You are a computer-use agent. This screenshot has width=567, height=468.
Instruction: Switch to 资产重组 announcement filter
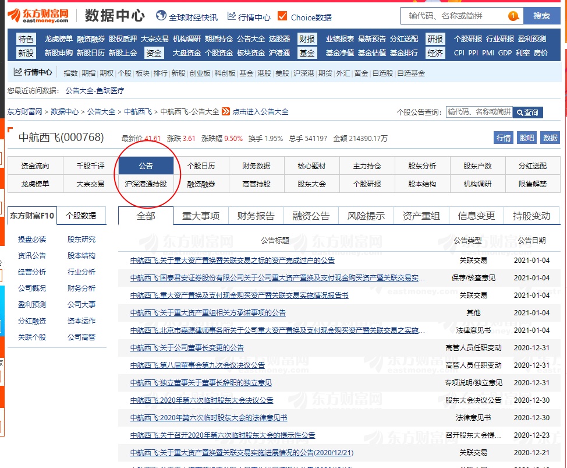point(421,216)
